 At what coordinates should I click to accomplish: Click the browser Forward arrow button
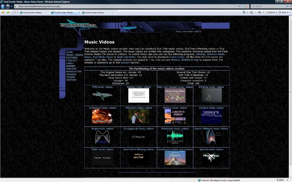(8, 6)
